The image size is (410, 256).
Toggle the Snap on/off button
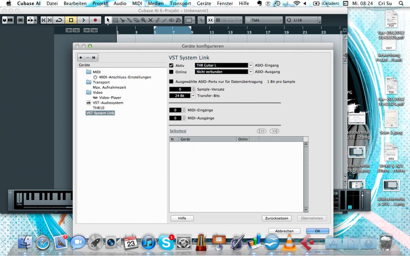coord(210,20)
